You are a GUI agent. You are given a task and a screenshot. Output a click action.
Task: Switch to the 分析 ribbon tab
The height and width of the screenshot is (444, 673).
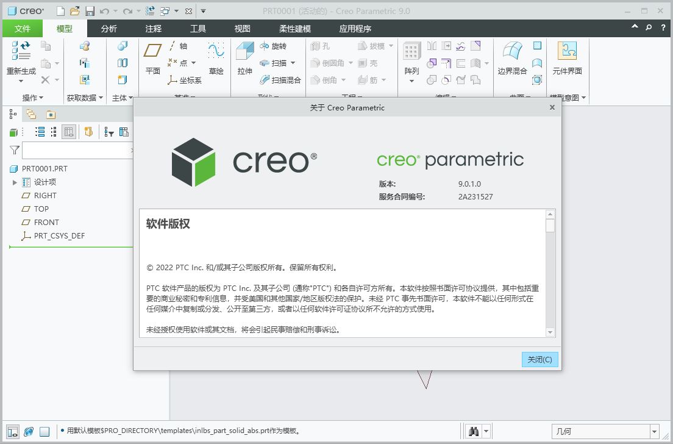pyautogui.click(x=108, y=28)
